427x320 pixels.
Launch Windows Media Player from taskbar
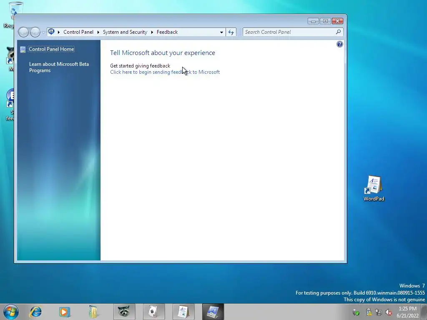tap(65, 312)
